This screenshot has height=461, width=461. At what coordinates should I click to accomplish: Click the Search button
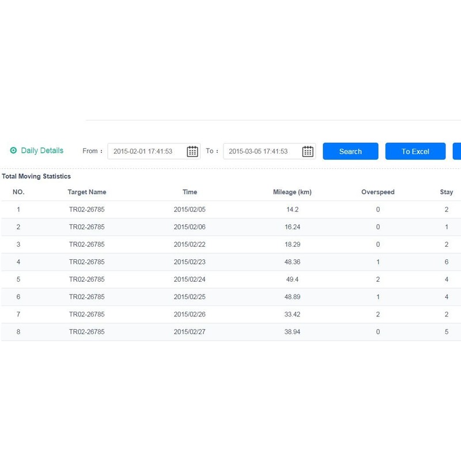click(x=350, y=151)
